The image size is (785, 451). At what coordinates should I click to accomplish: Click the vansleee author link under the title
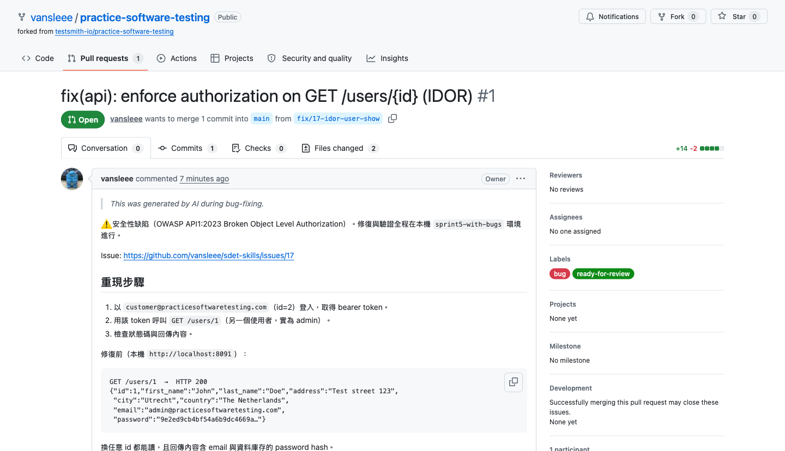pos(126,119)
